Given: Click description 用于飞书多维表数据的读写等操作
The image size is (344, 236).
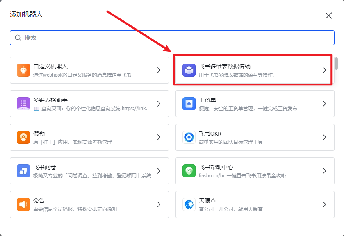Looking at the screenshot, I should pos(237,75).
